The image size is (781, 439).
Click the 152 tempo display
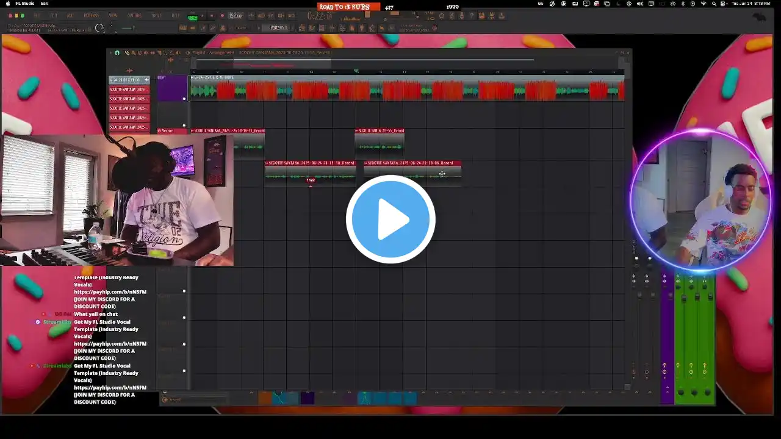click(236, 16)
